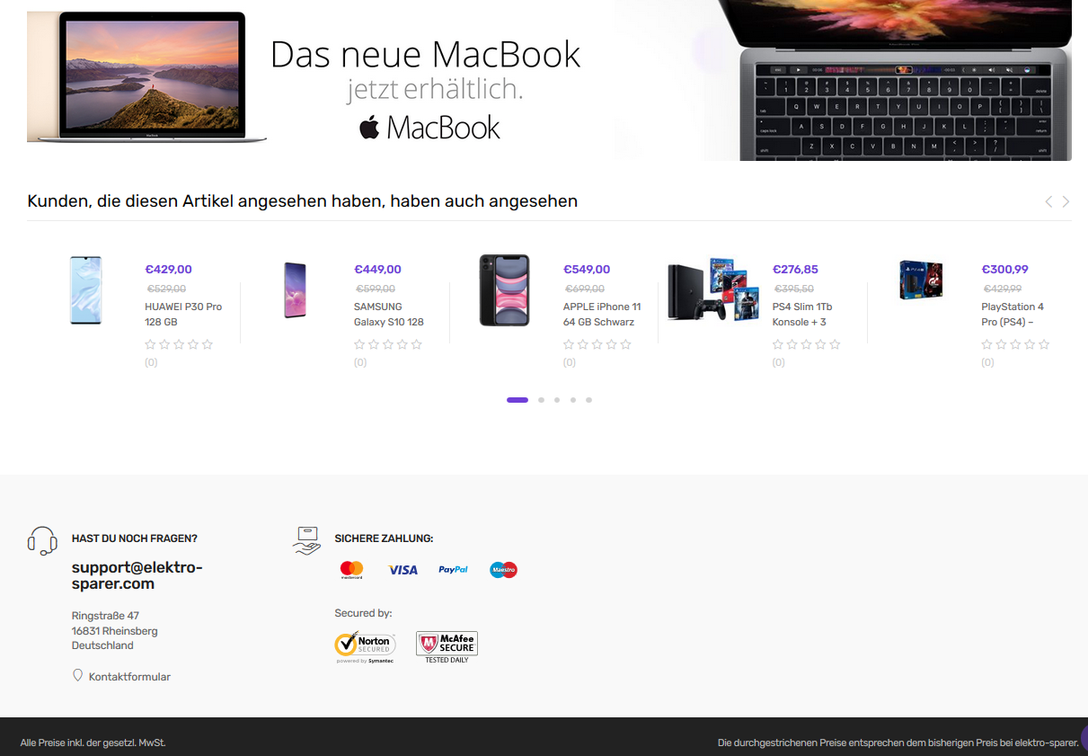Go to previous carousel products arrow

click(1048, 201)
